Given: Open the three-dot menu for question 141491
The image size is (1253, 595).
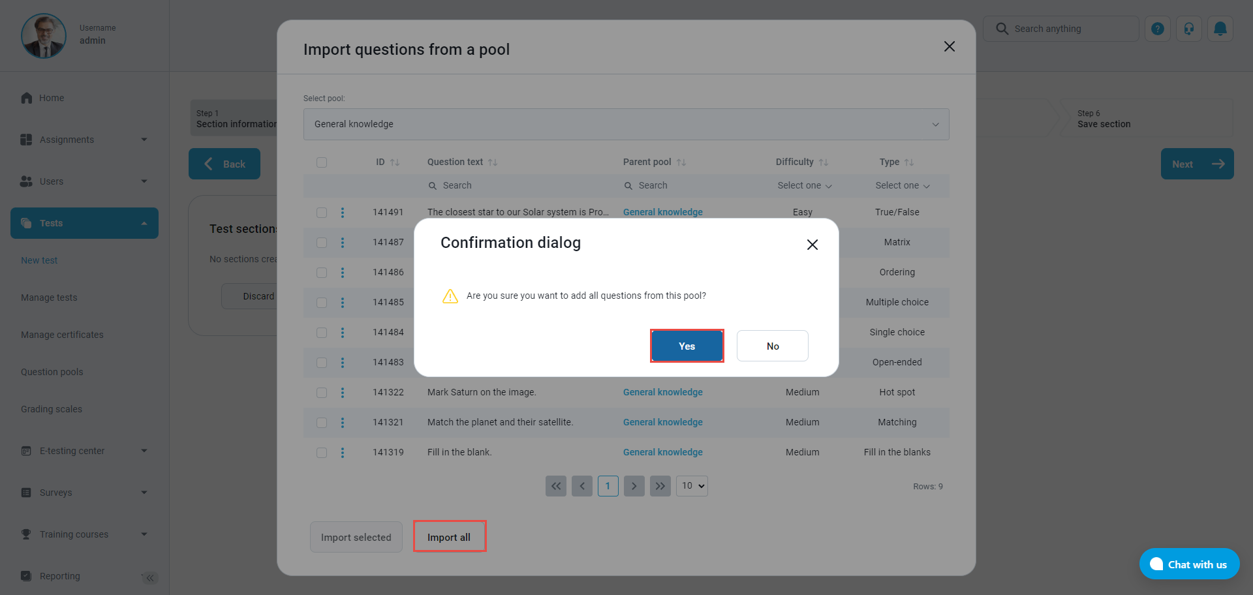Looking at the screenshot, I should tap(343, 212).
